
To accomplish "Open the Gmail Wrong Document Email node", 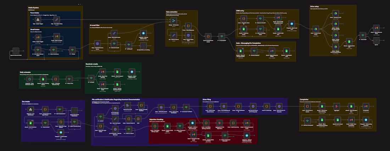I will [246, 122].
